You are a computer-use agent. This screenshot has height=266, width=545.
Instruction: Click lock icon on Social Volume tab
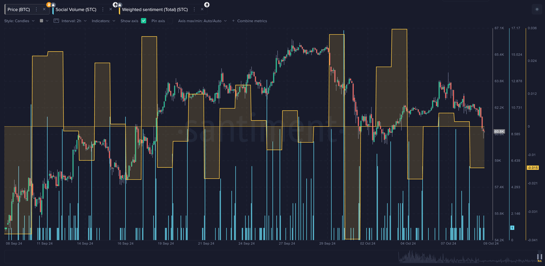pyautogui.click(x=120, y=5)
